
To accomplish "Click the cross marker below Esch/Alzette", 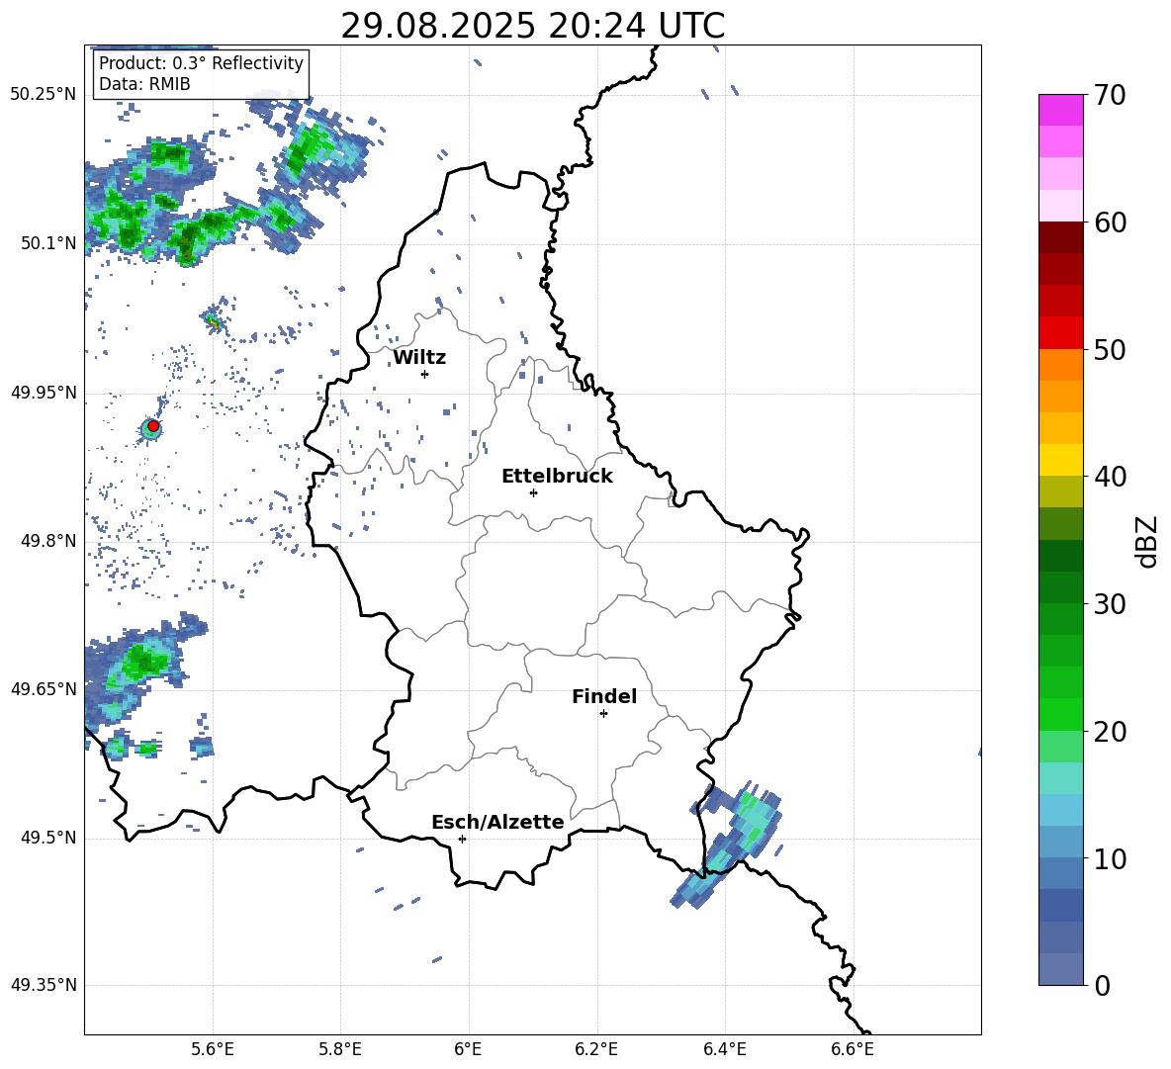I will [462, 839].
